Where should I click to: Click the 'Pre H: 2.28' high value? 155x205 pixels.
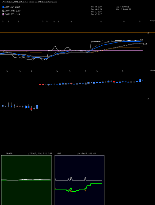[96, 9]
